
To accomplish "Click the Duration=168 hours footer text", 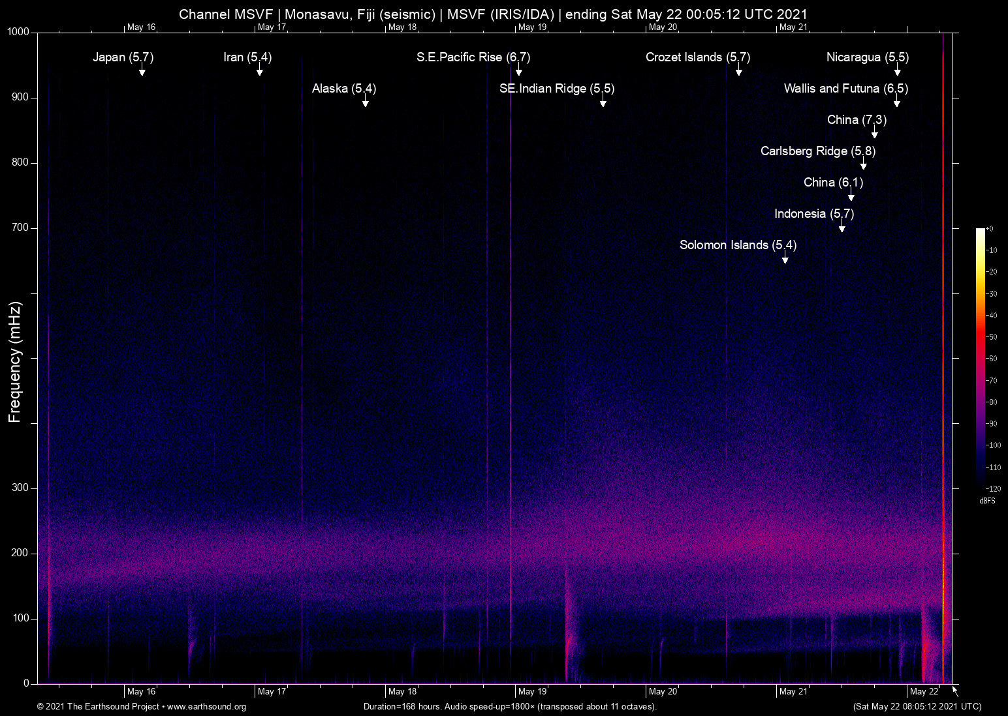I will point(510,707).
